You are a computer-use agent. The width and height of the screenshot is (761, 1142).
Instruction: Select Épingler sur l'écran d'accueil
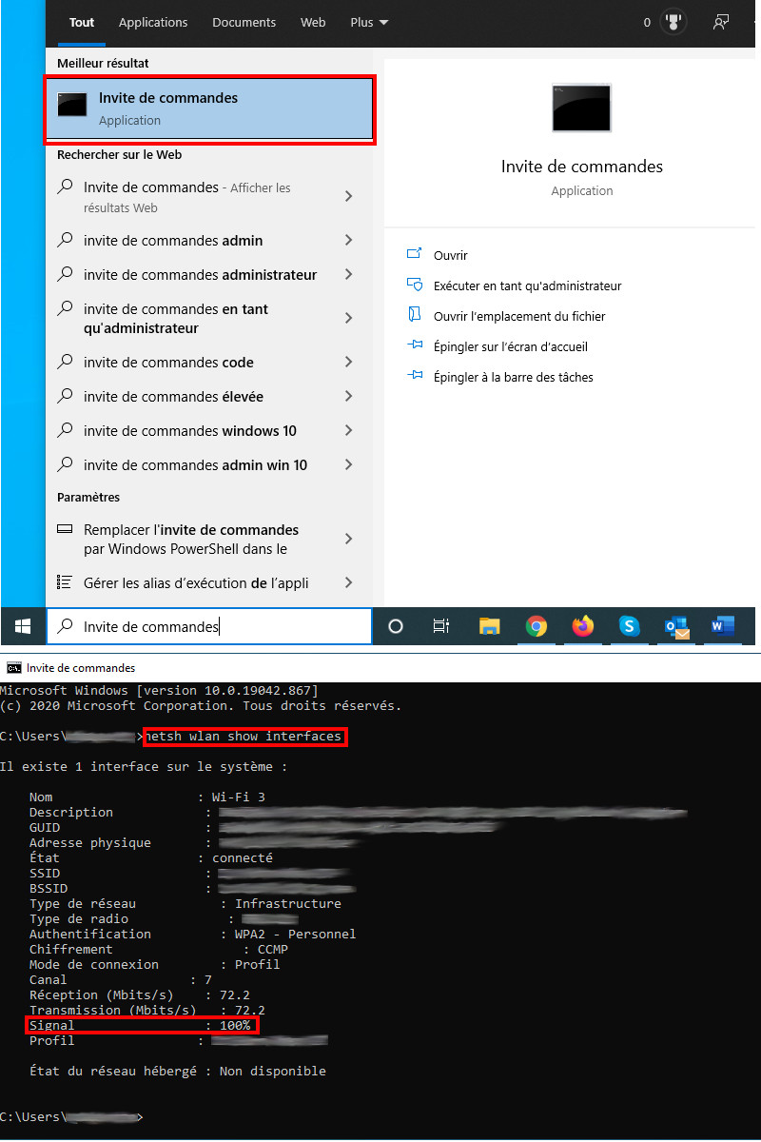[x=498, y=346]
